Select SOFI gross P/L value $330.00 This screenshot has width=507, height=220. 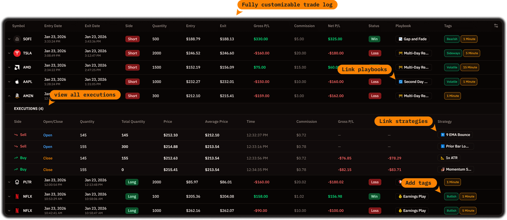261,39
